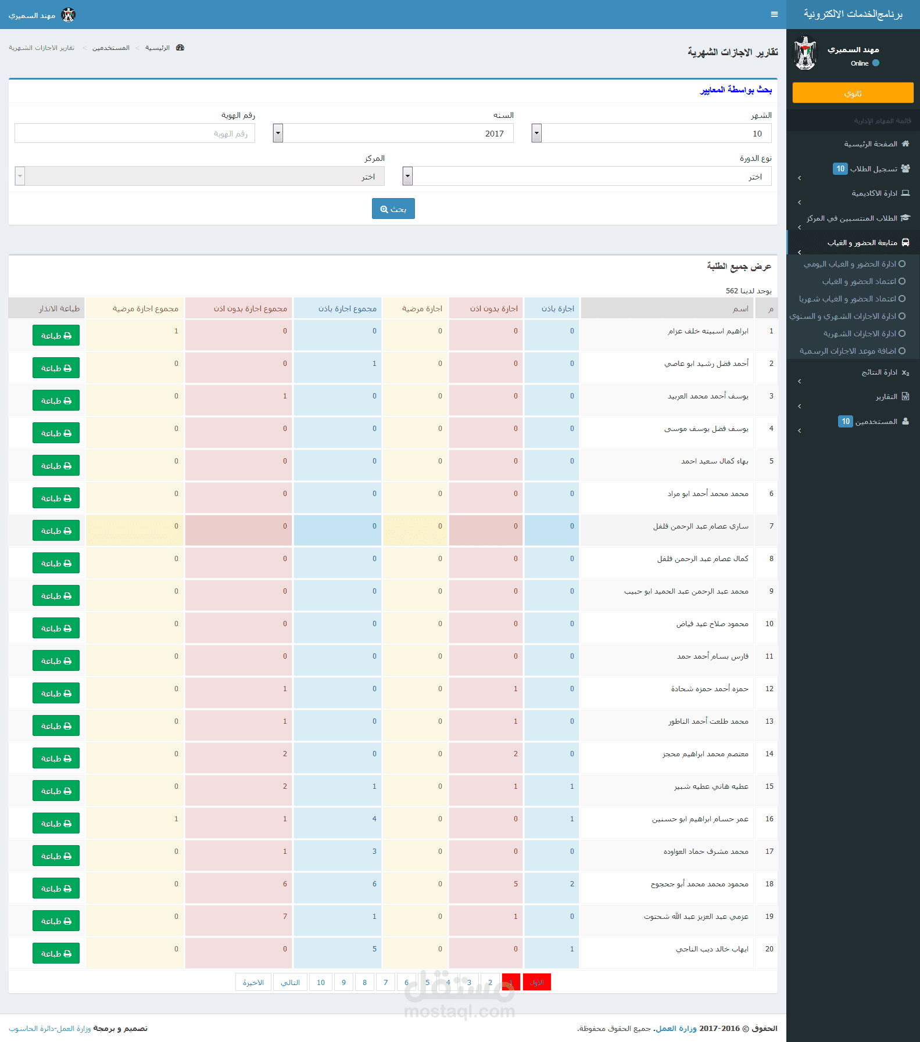Click the الاخيرة last page button
Screen dimensions: 920x1042
point(253,982)
